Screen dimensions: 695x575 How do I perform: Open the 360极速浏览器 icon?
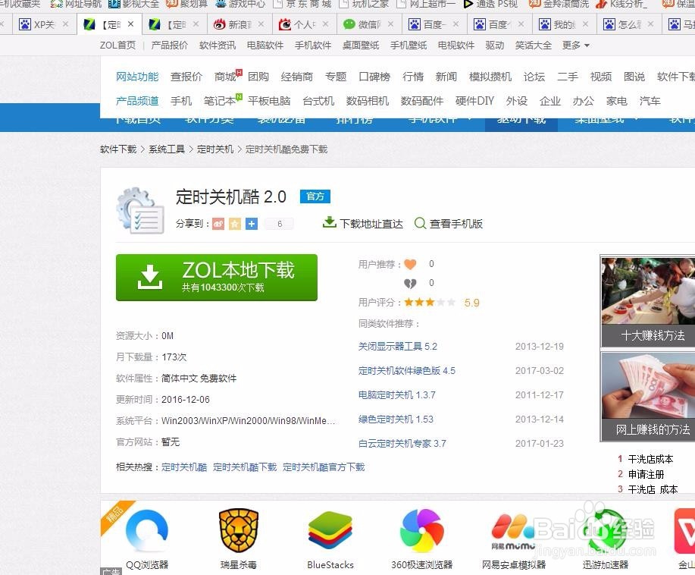point(422,531)
